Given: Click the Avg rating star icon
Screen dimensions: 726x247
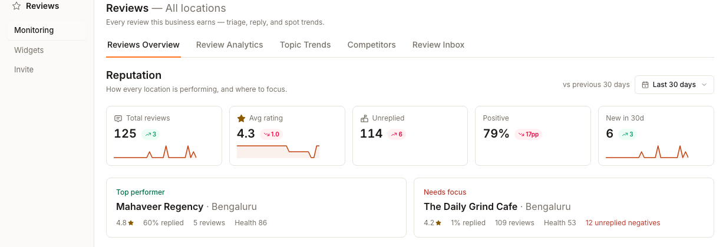Looking at the screenshot, I should (x=241, y=118).
